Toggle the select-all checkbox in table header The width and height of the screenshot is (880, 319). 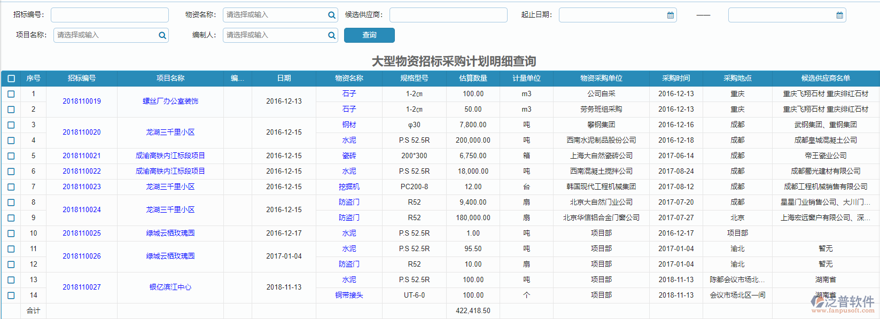pyautogui.click(x=11, y=79)
